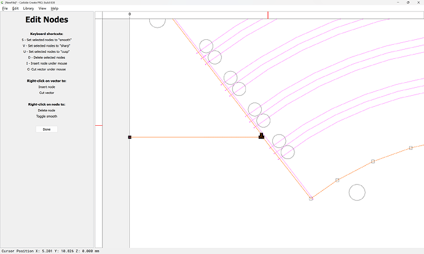Screen dimensions: 424x254
Task: Click the red cursor marker on the top ruler
Action: click(x=267, y=15)
